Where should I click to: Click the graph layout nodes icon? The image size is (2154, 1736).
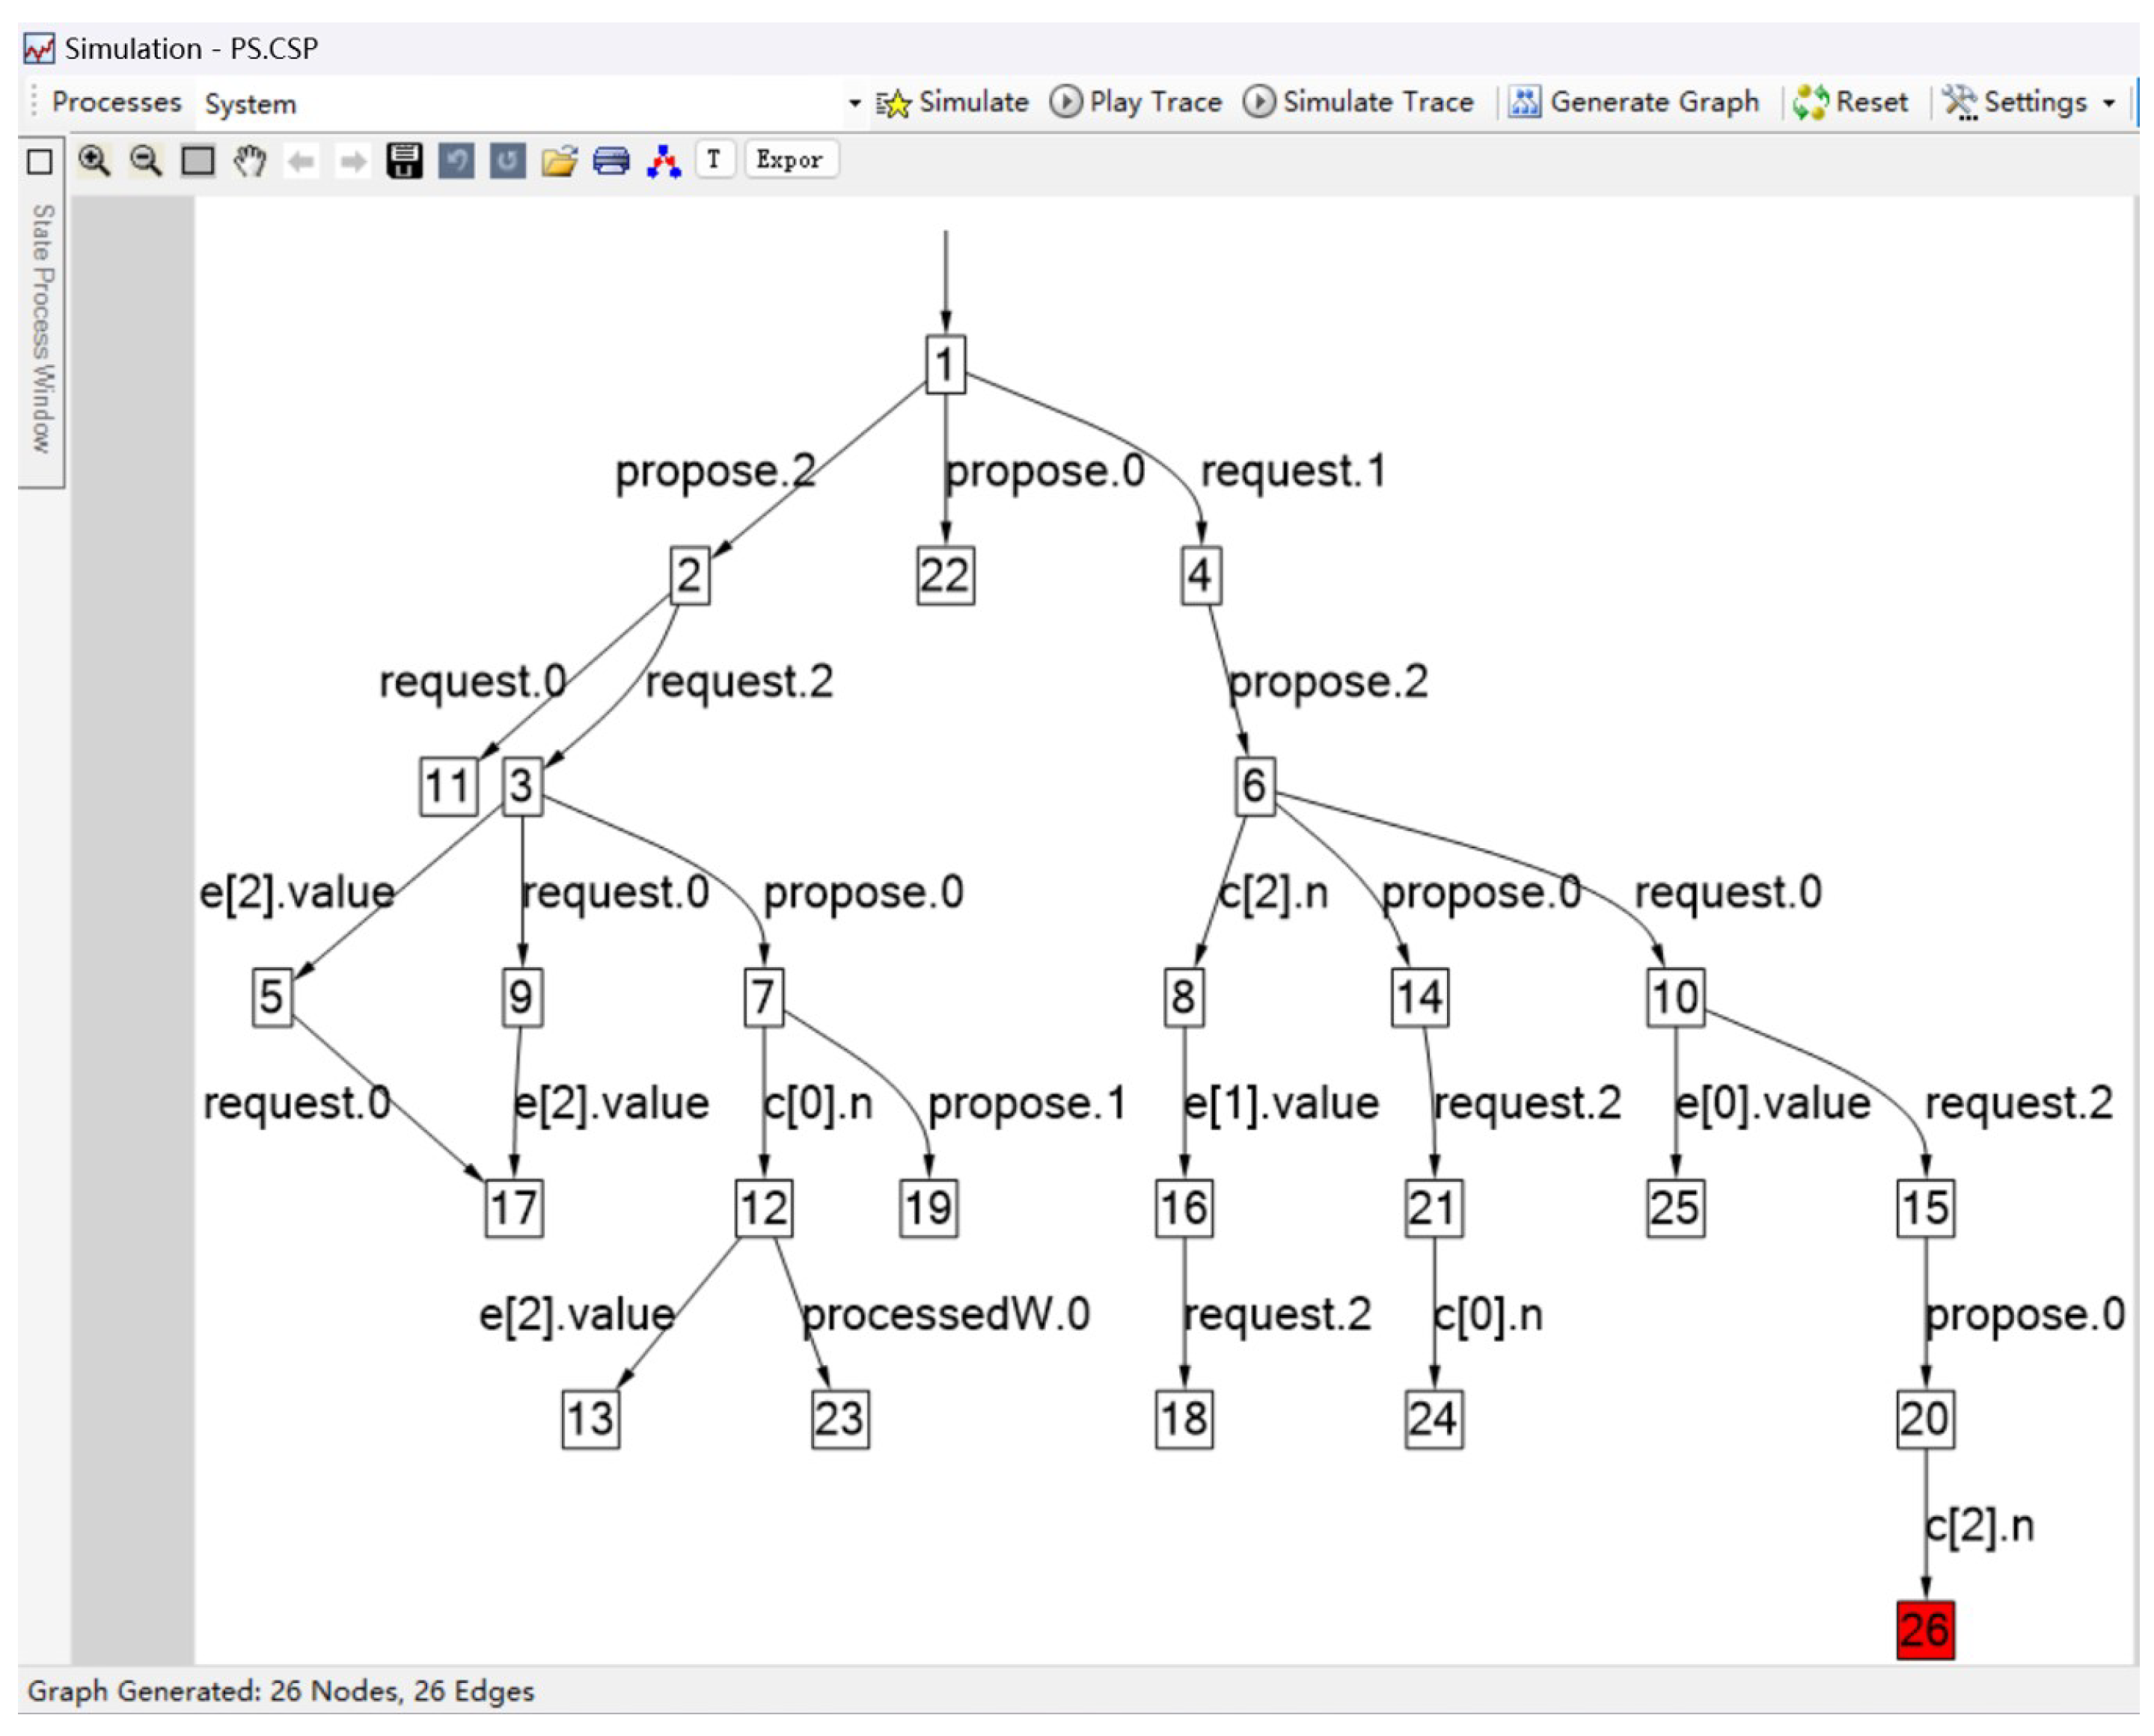664,161
